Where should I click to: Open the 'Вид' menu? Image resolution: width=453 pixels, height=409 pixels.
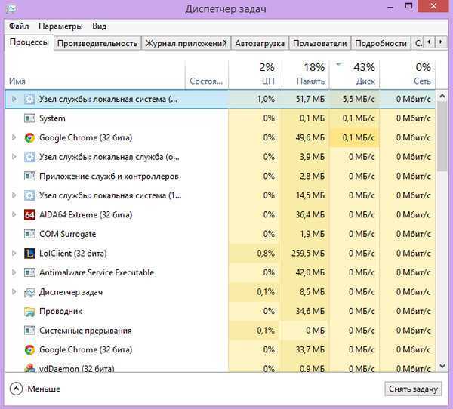(100, 26)
